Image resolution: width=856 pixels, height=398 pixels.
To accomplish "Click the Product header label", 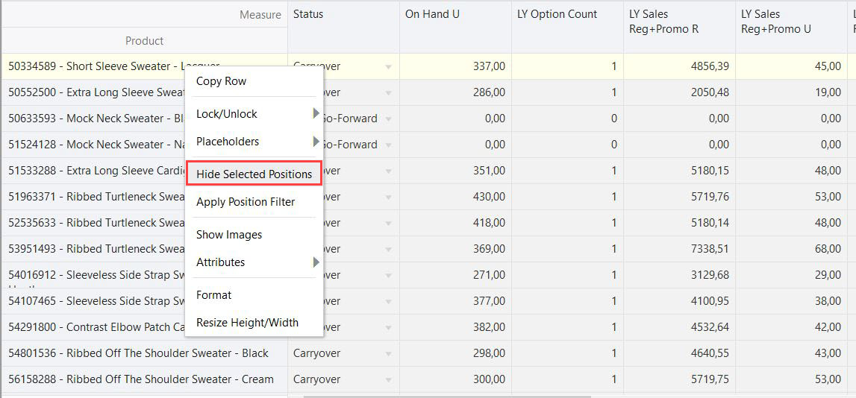I will click(x=144, y=41).
